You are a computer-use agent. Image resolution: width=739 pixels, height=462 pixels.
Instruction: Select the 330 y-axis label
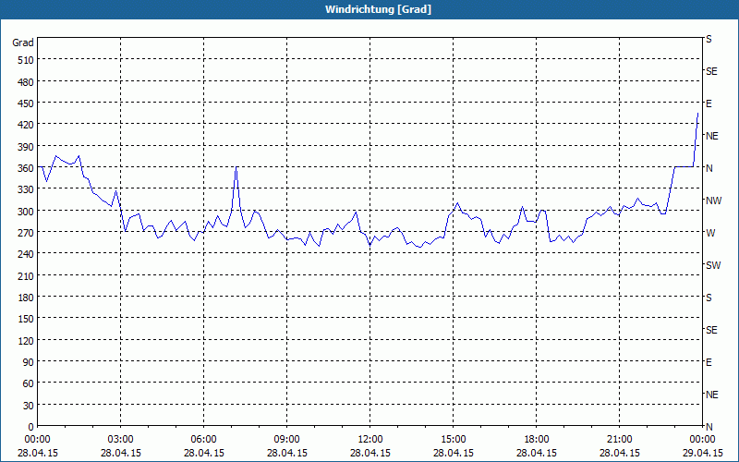pos(26,189)
